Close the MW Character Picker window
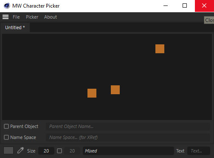214x158 pixels. tap(204, 6)
